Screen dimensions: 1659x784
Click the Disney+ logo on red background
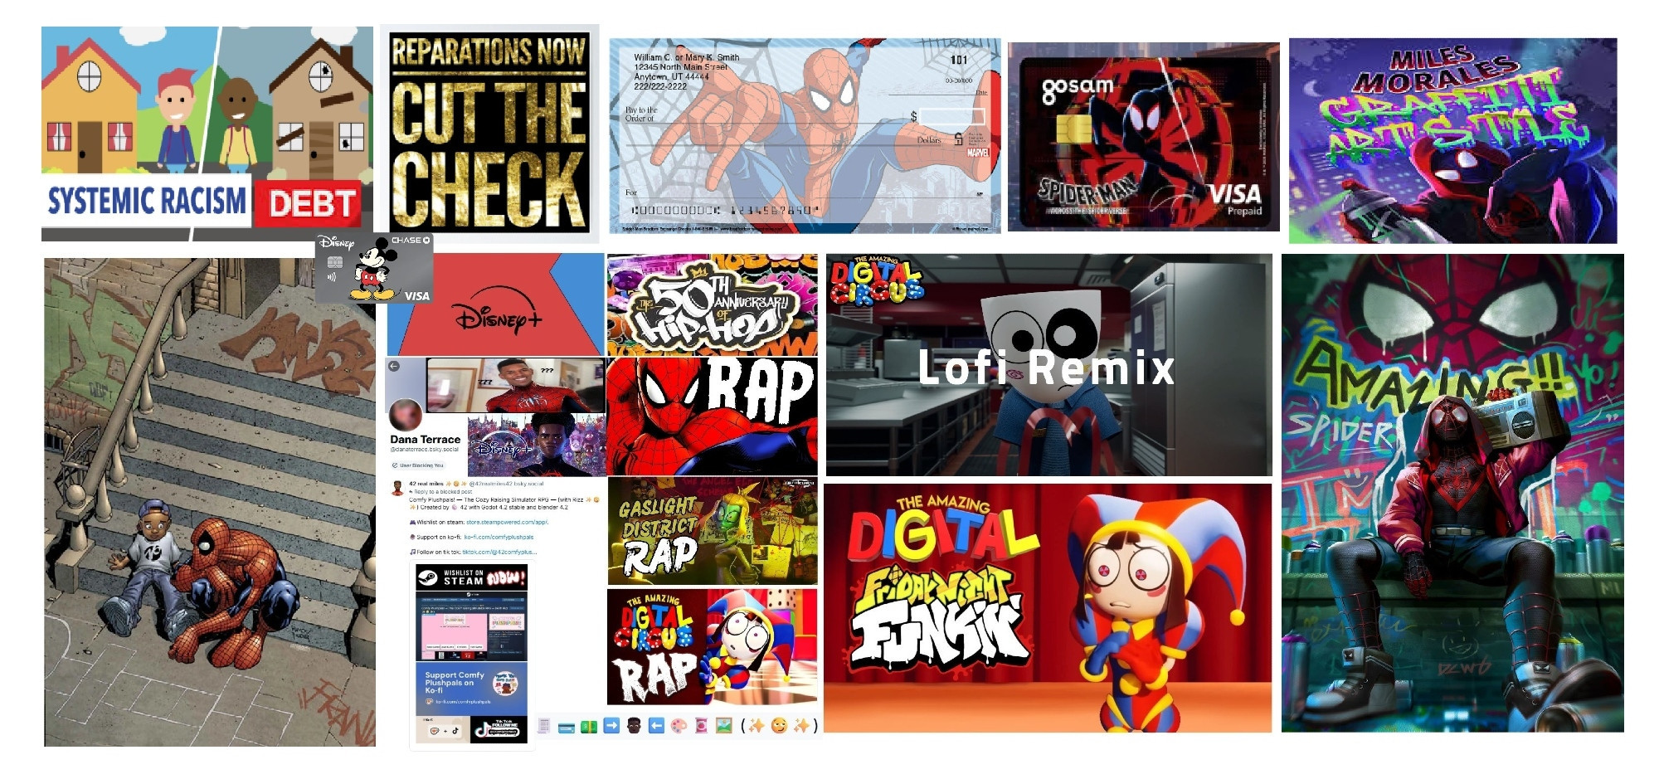495,310
